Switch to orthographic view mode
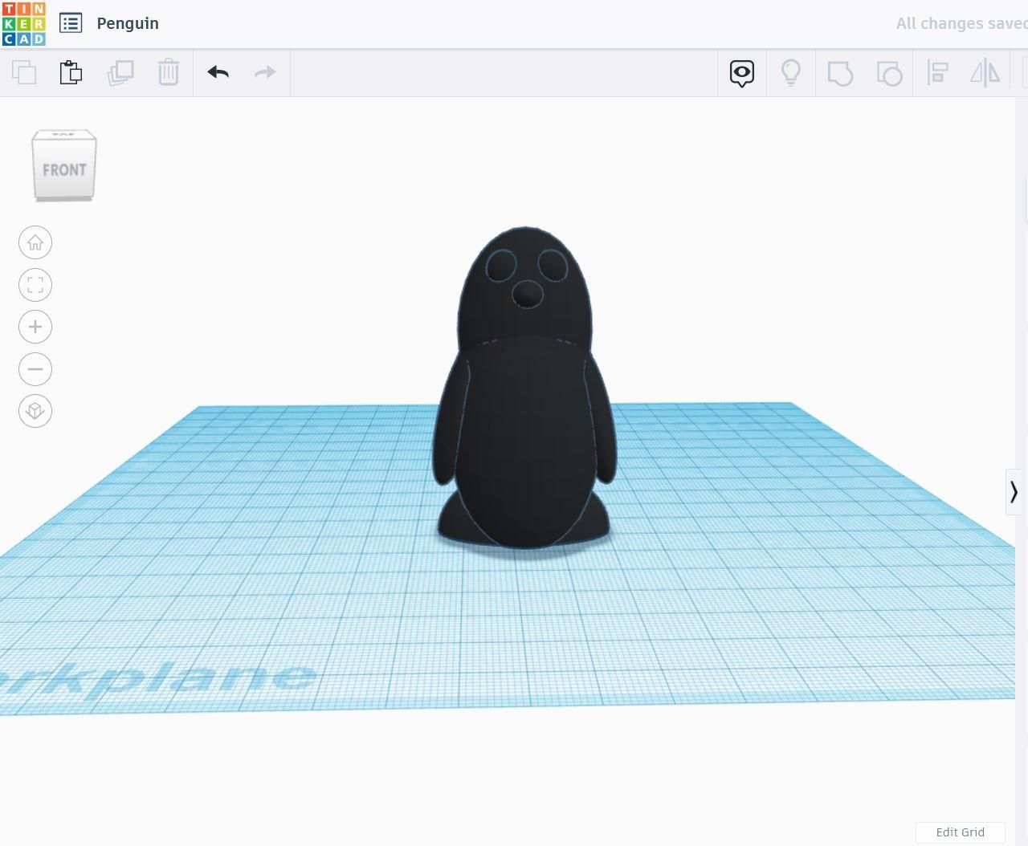 click(35, 410)
